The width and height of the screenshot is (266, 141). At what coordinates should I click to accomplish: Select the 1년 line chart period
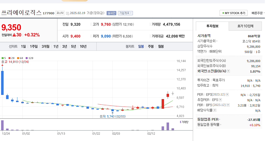pyautogui.click(x=56, y=46)
